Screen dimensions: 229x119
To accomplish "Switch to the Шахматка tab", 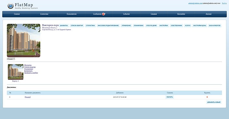I will [x=64, y=25].
